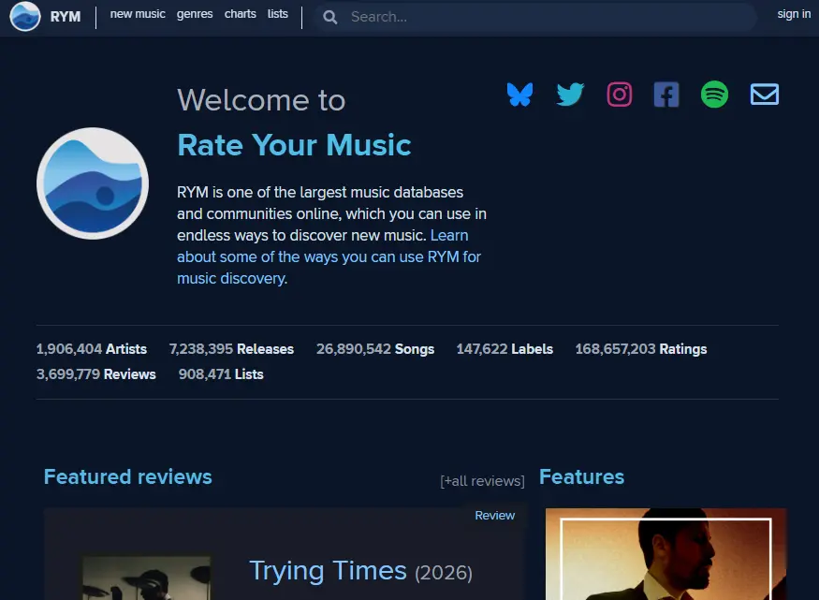
Task: Click the 1,906,404 Artists stat
Action: (x=92, y=349)
